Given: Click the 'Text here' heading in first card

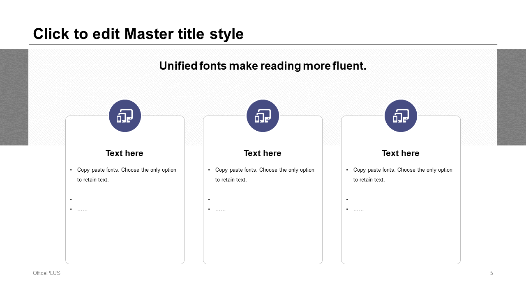Looking at the screenshot, I should [x=125, y=153].
